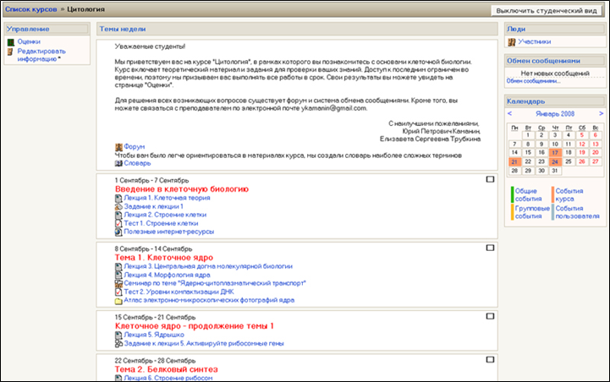Click the Участники people icon

[x=512, y=42]
